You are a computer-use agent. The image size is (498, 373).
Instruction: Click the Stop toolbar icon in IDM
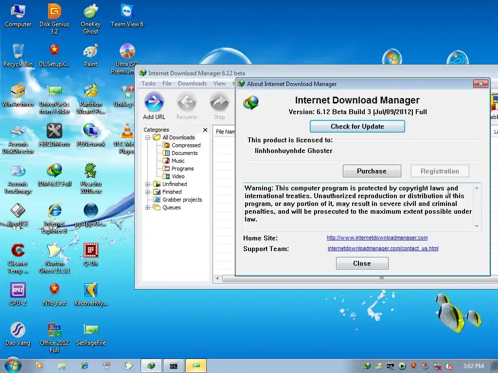[219, 106]
